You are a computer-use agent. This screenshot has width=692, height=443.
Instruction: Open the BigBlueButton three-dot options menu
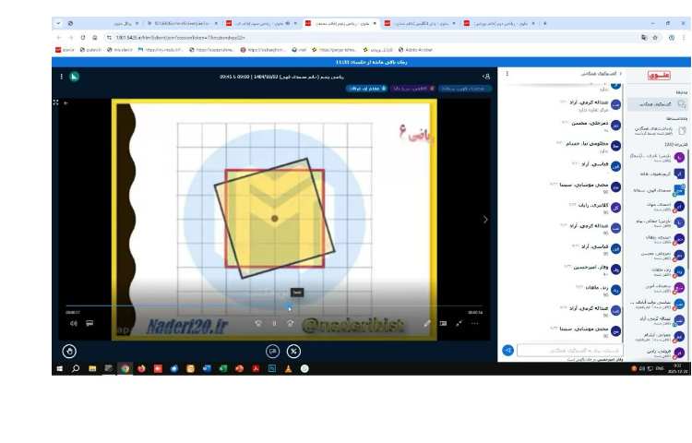click(x=62, y=76)
